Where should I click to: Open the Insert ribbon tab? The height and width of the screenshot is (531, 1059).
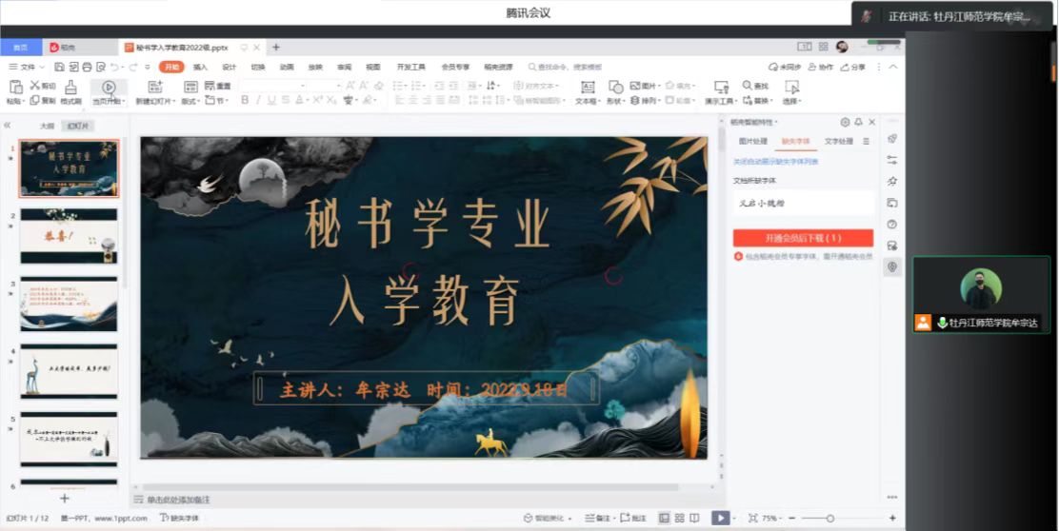tap(200, 67)
